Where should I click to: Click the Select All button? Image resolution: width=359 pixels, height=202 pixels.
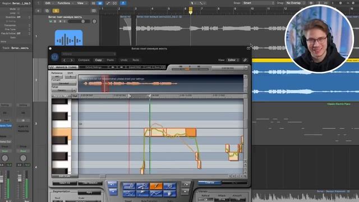click(65, 183)
